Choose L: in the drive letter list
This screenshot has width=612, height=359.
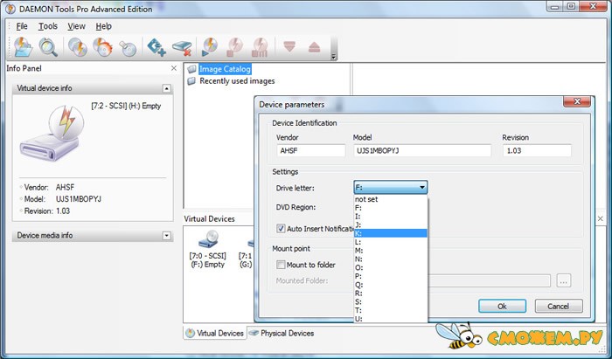coord(390,242)
